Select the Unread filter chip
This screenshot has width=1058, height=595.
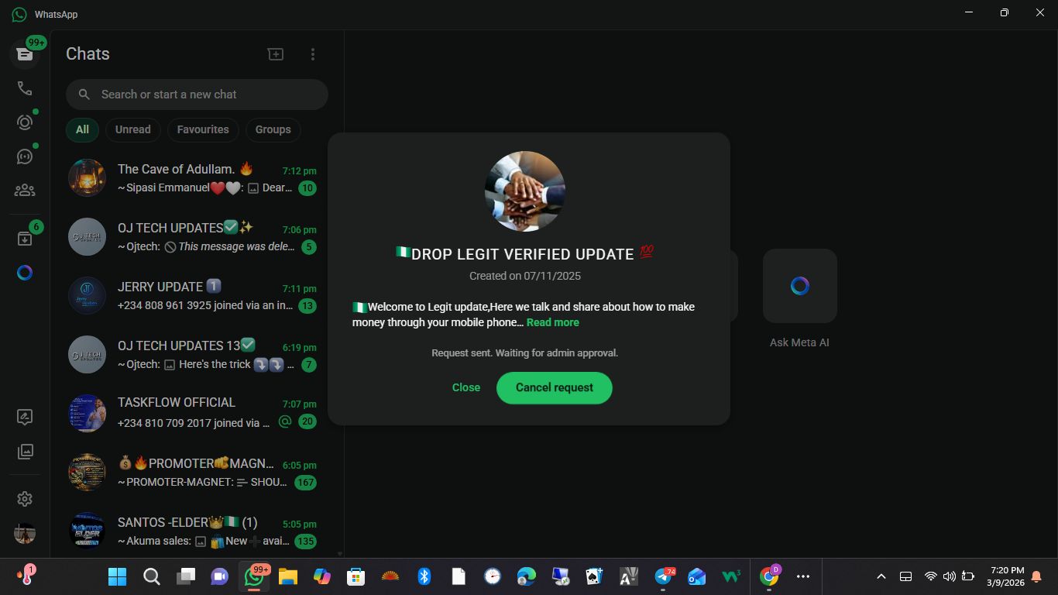click(x=133, y=129)
